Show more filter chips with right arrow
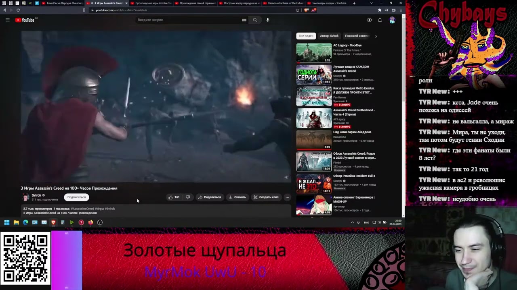 [x=376, y=36]
